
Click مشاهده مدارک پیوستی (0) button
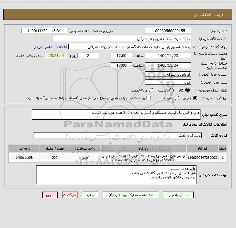(131, 195)
